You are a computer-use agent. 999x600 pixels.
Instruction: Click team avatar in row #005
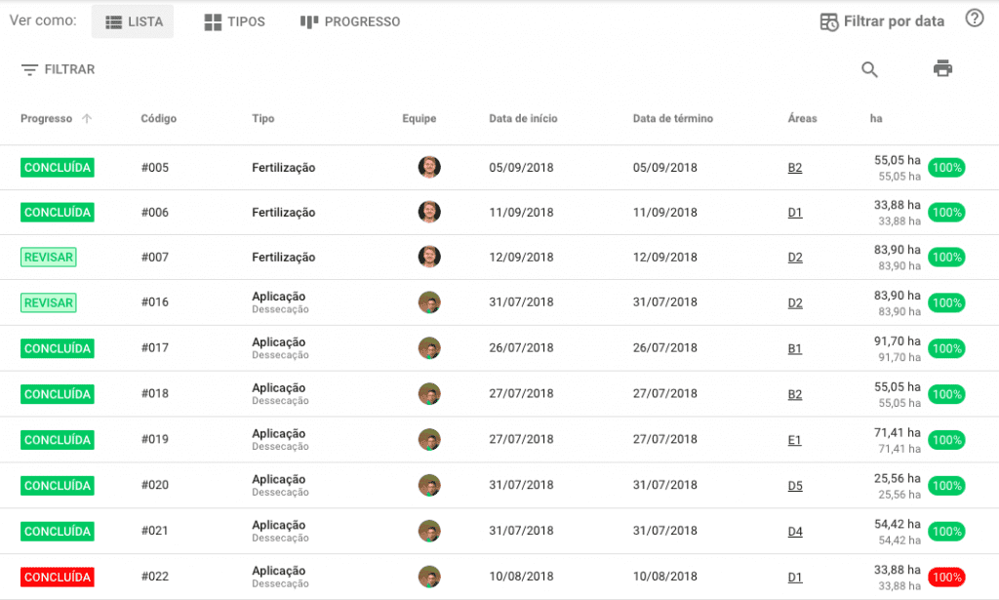[x=429, y=167]
